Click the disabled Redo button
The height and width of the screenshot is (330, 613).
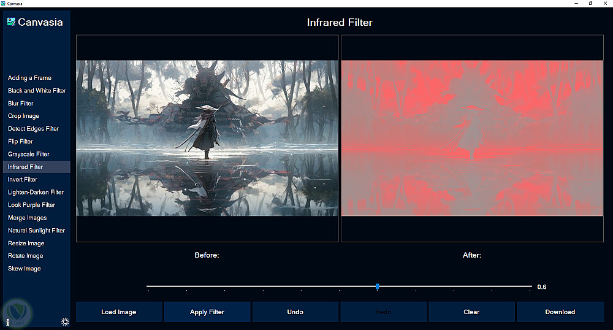coord(383,312)
